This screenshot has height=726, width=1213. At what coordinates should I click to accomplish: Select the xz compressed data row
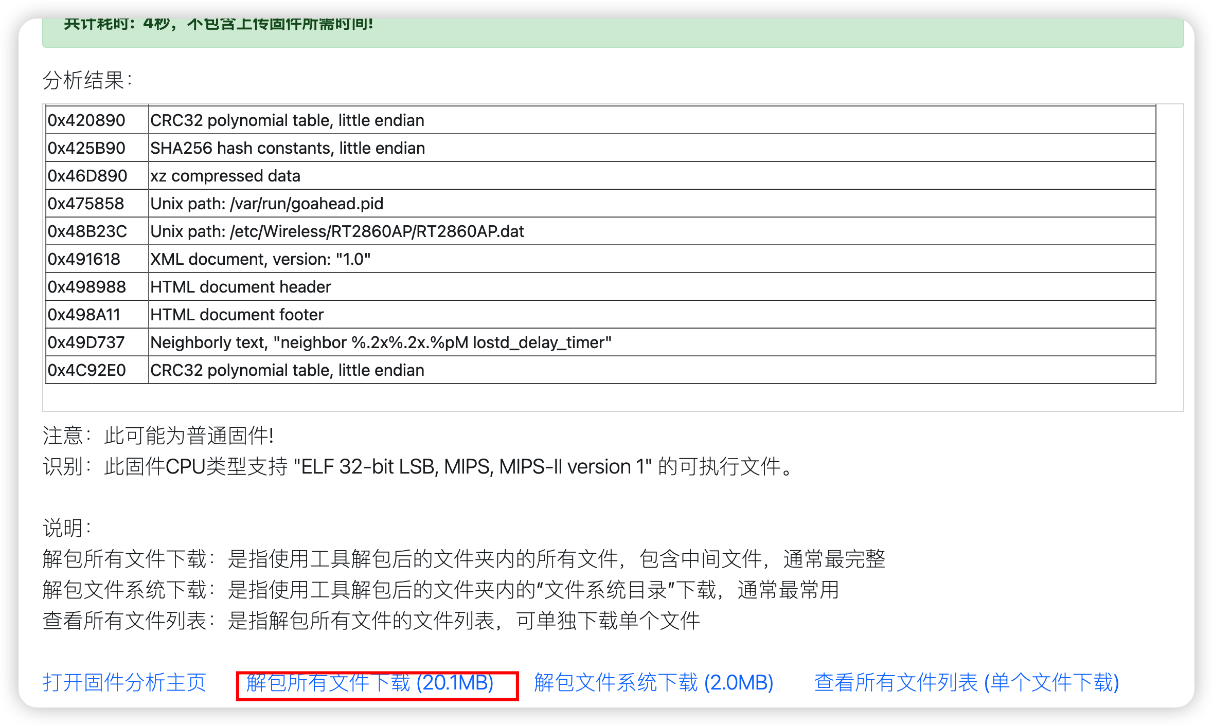tap(601, 176)
